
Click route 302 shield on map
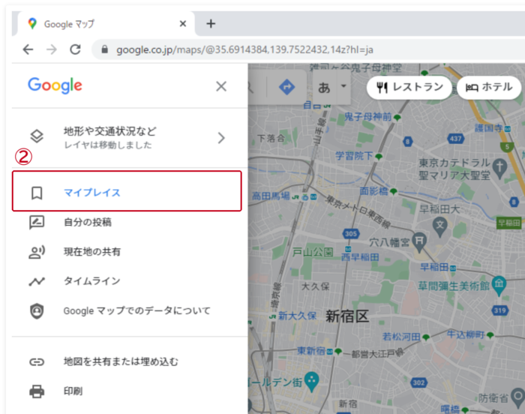pyautogui.click(x=418, y=382)
